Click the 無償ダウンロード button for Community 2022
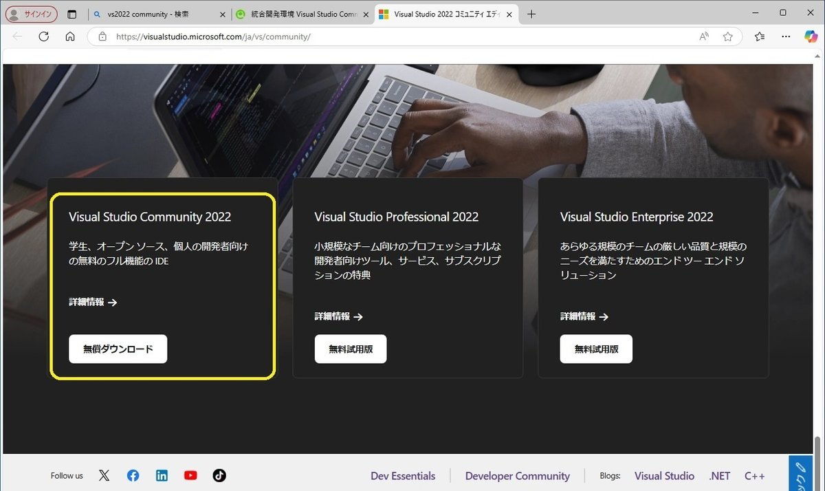This screenshot has height=491, width=825. click(117, 349)
